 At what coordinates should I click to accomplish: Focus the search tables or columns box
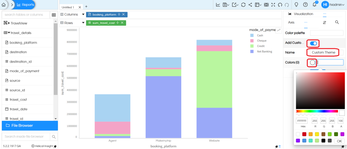[x=26, y=15]
